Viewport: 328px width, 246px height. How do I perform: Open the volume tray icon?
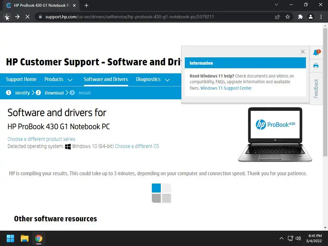pyautogui.click(x=298, y=238)
